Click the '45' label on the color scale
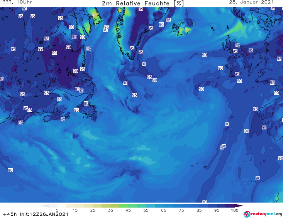283x218 pixels. coord(128,210)
